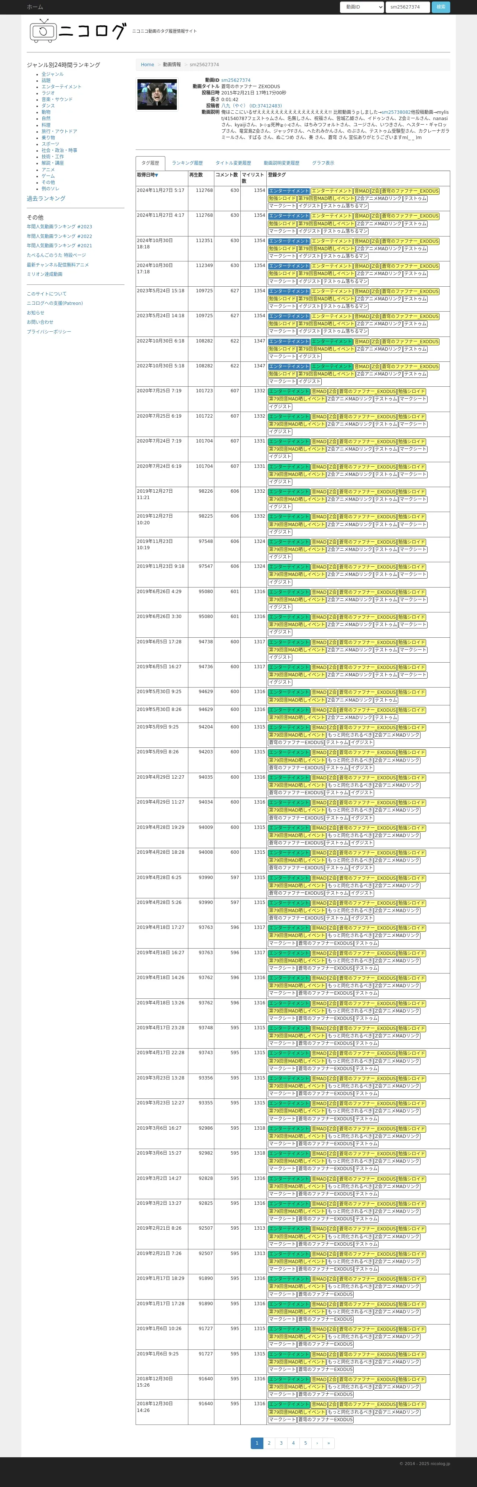Select ダンス genre ranking
The width and height of the screenshot is (477, 1487).
point(48,106)
